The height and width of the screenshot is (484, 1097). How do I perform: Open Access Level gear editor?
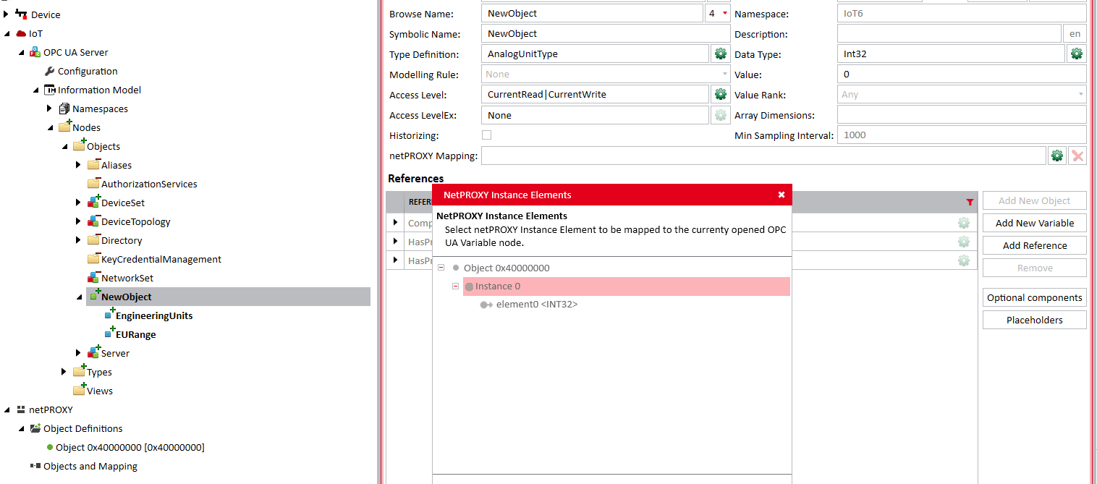click(x=720, y=94)
